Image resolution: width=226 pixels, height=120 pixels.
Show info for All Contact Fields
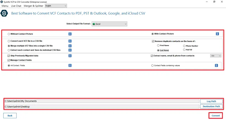tap(70, 65)
